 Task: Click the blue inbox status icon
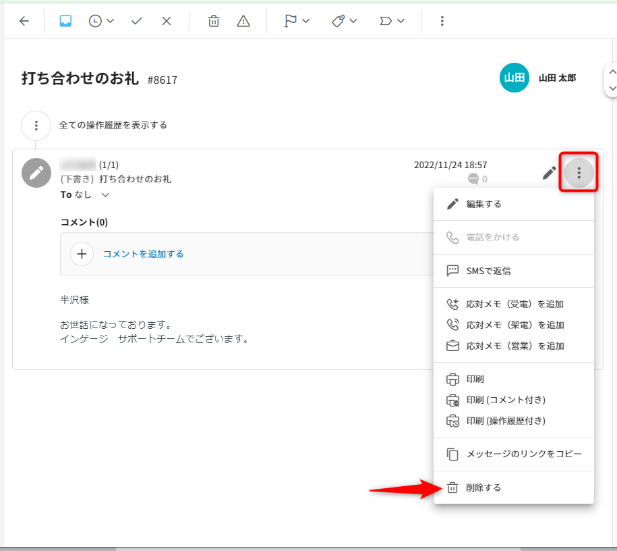click(x=65, y=21)
